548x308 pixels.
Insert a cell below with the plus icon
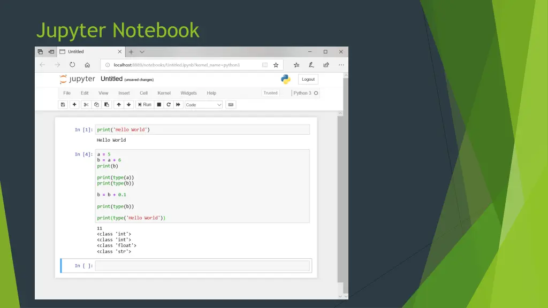coord(74,104)
